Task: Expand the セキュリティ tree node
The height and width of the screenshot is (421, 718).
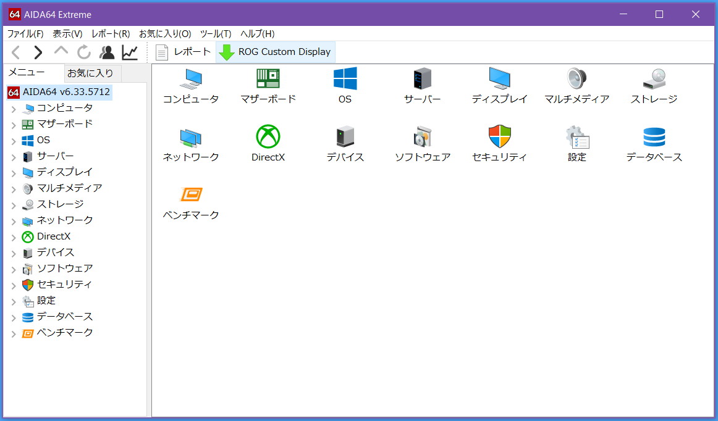Action: (14, 286)
